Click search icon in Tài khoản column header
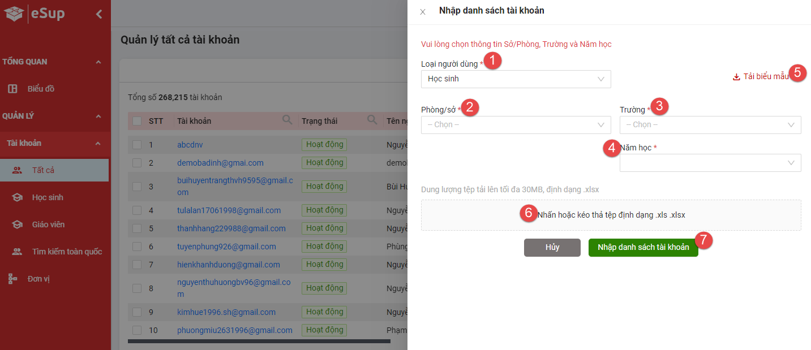The width and height of the screenshot is (811, 350). pos(288,120)
